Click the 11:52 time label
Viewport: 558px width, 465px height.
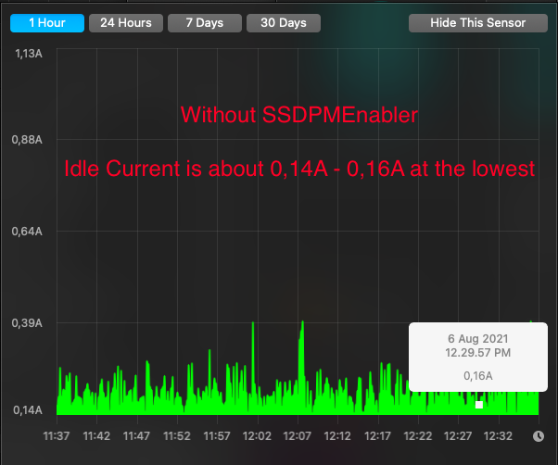click(177, 436)
